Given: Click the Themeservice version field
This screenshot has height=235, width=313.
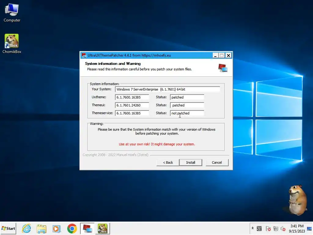Looking at the screenshot, I should [132, 113].
